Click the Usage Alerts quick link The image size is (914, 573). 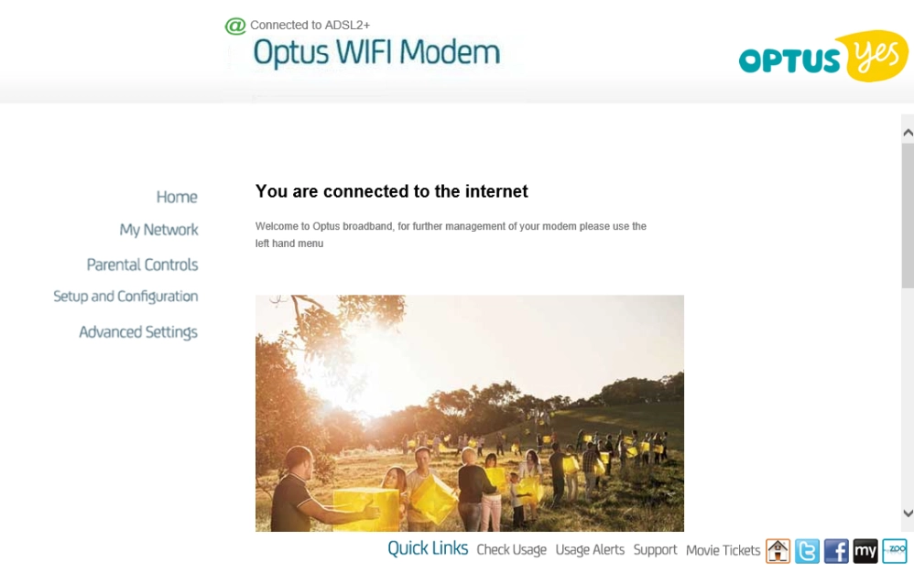point(590,550)
